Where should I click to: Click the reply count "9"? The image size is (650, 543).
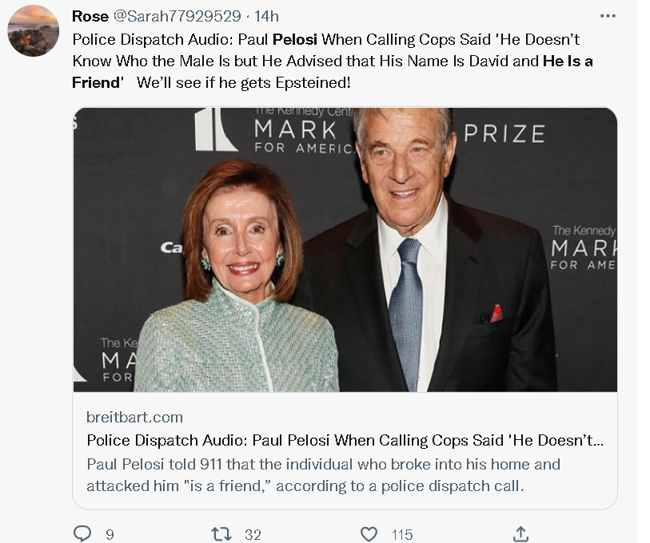(x=110, y=534)
